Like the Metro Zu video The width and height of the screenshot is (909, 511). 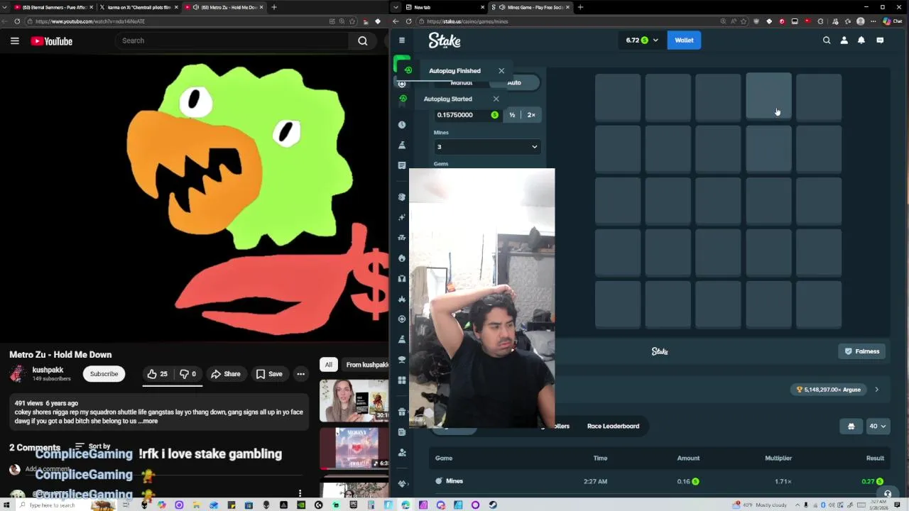[158, 374]
